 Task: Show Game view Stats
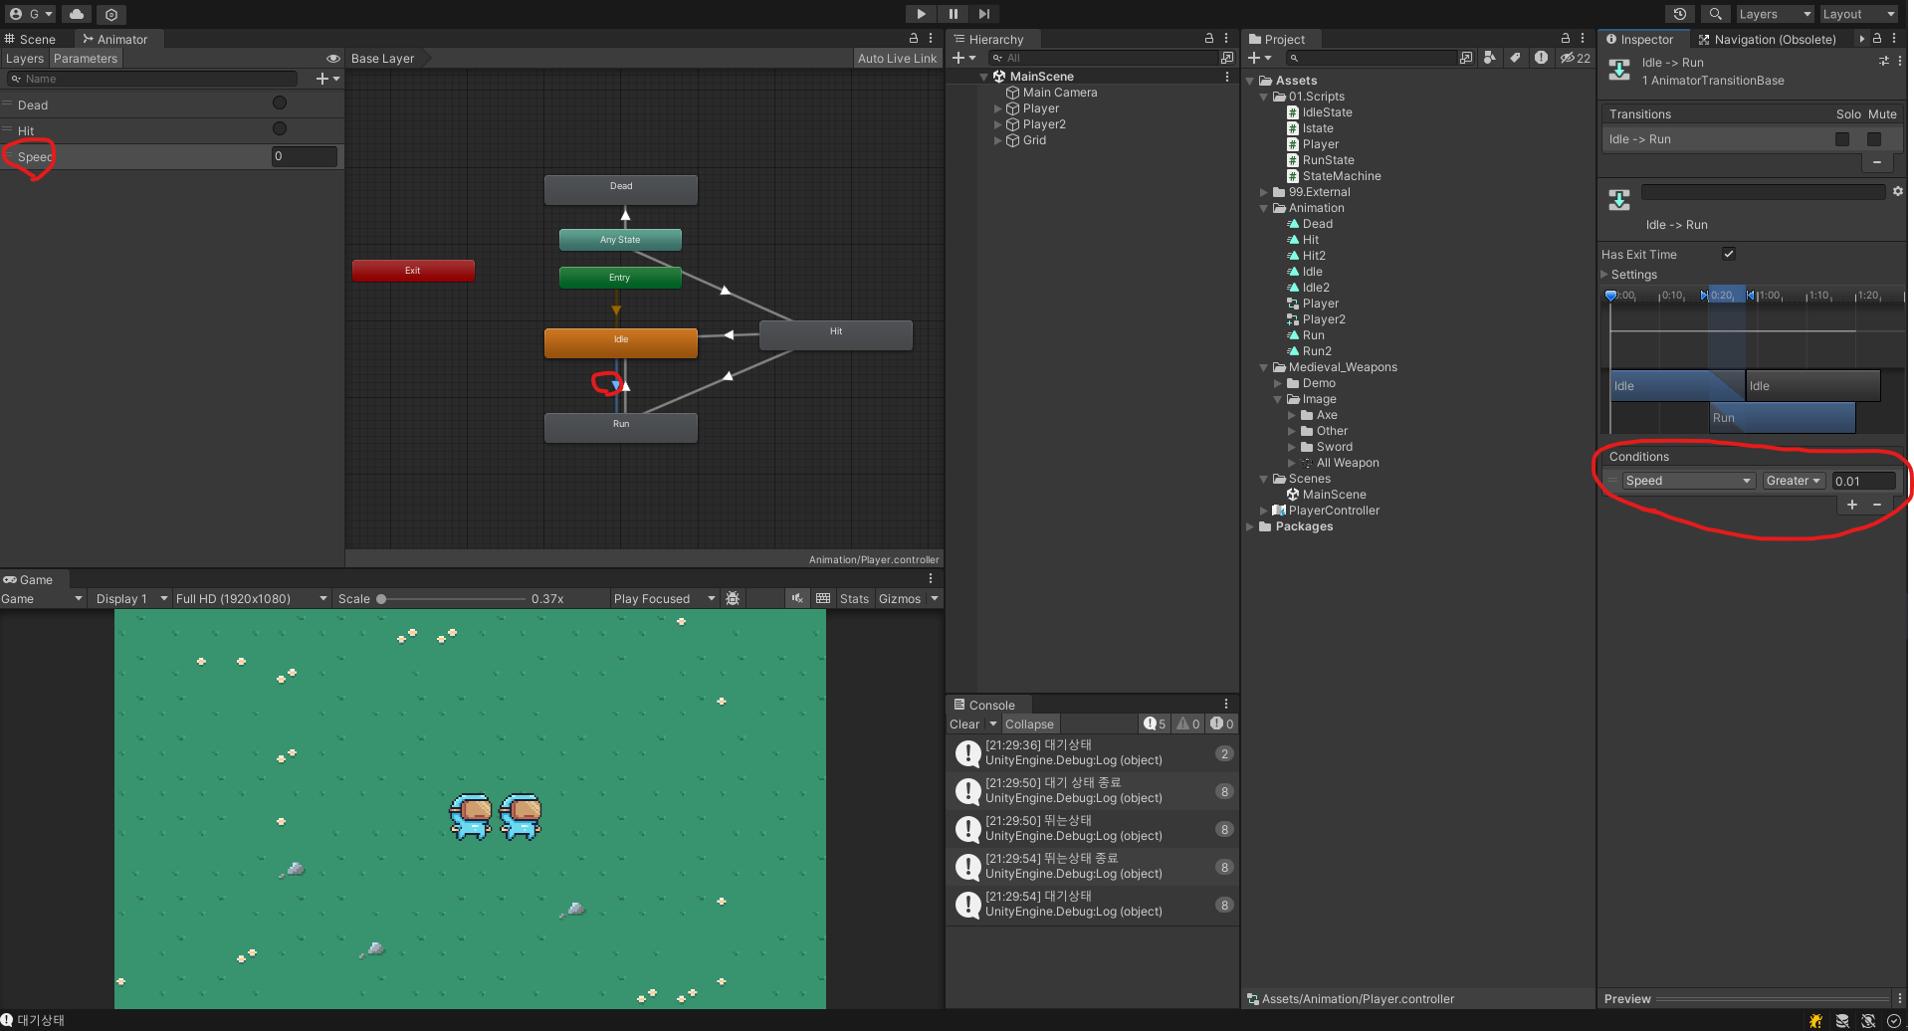click(x=854, y=598)
